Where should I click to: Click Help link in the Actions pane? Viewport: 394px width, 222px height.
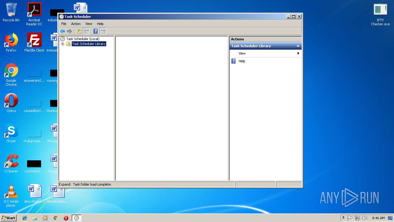tap(242, 61)
